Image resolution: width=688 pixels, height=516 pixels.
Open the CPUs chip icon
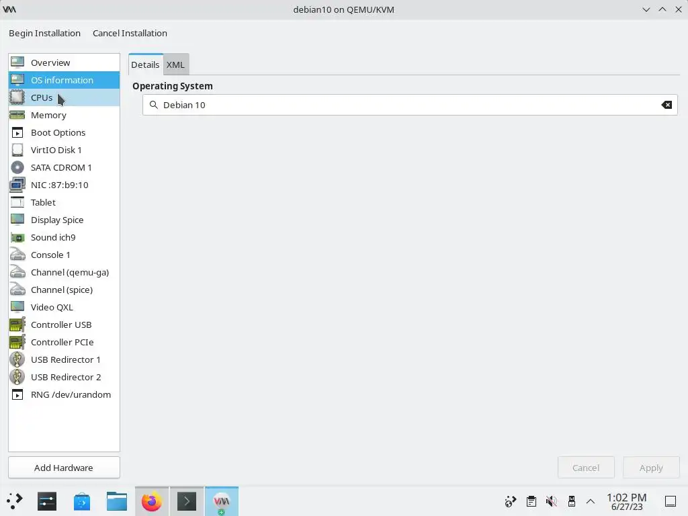[x=17, y=97]
